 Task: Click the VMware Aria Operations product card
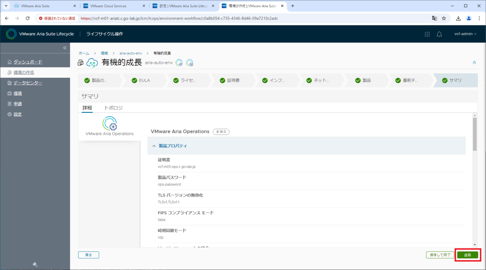110,127
